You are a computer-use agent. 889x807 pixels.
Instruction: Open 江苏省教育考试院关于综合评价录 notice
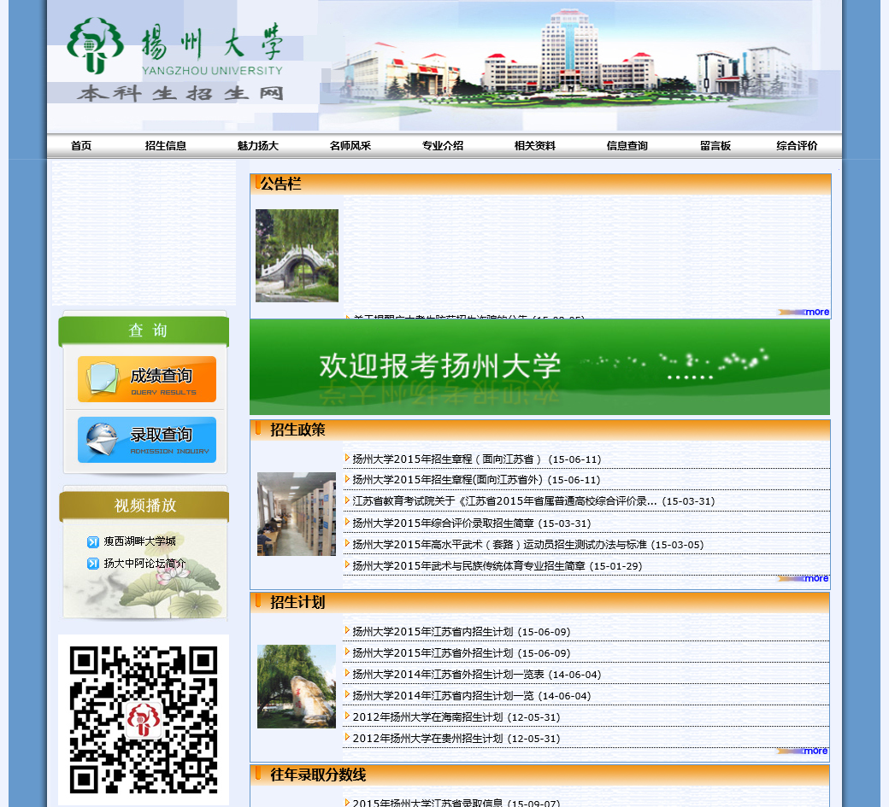[533, 501]
